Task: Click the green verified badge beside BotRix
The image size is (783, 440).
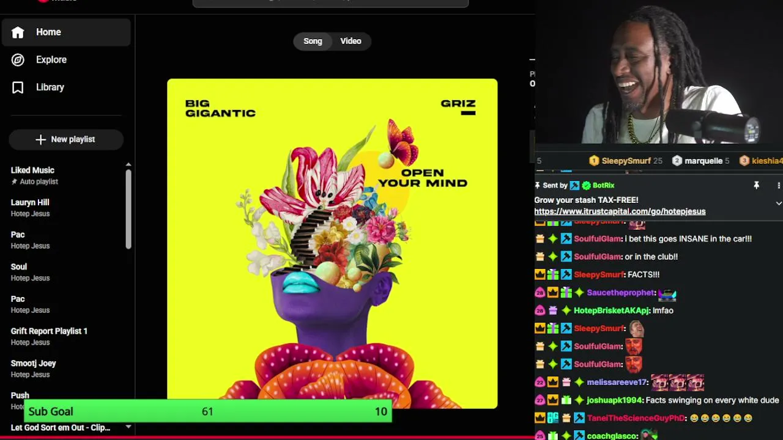Action: click(586, 185)
